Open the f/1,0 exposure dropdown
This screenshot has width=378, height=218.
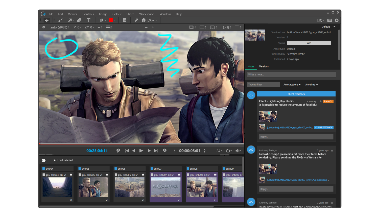pos(77,27)
